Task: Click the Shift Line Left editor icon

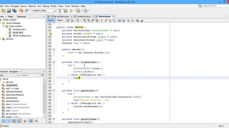Action: [119, 21]
